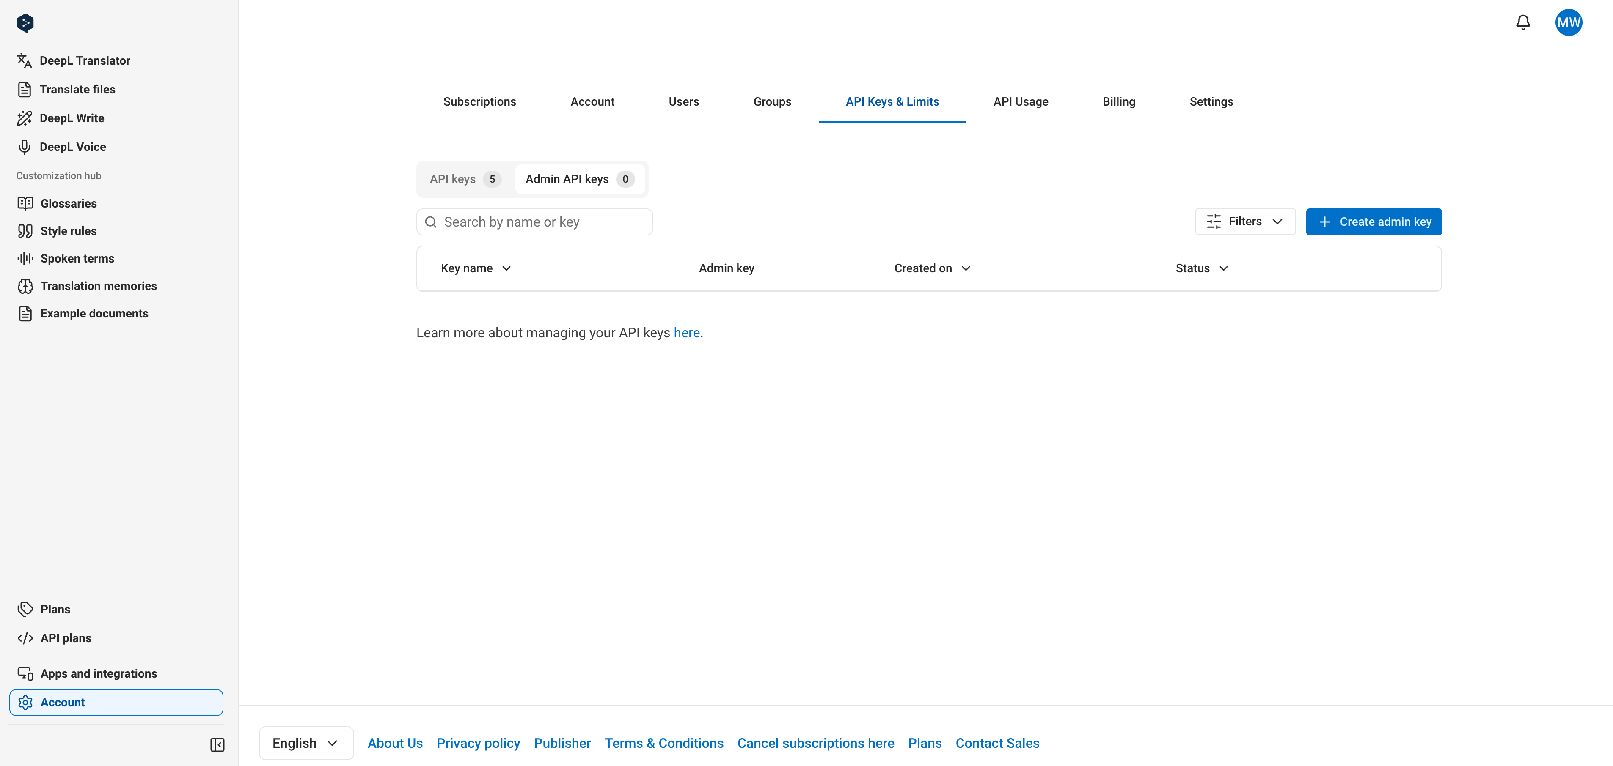Click the MW user avatar
This screenshot has width=1613, height=766.
1569,22
